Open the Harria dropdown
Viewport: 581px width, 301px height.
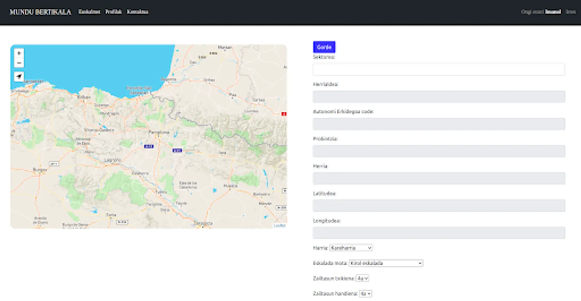(x=351, y=248)
